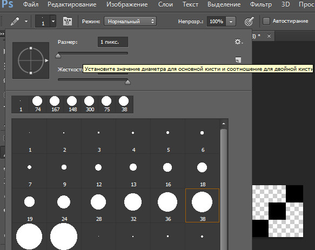Screen dimensions: 315x250
Task: Click brush angle roundness preview circle
Action: point(31,60)
